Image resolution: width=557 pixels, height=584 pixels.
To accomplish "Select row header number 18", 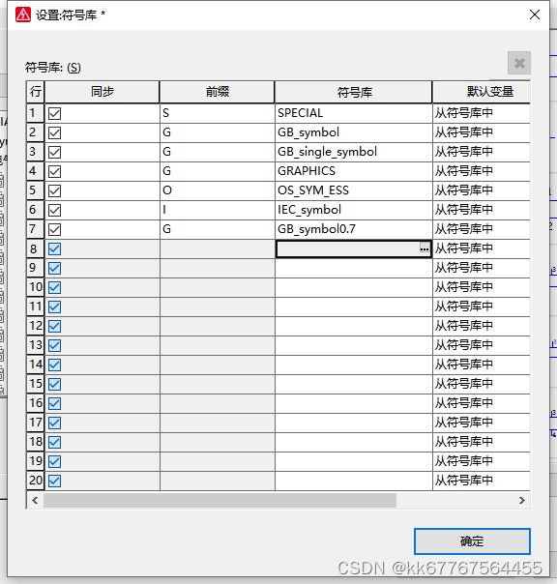I will tap(36, 442).
